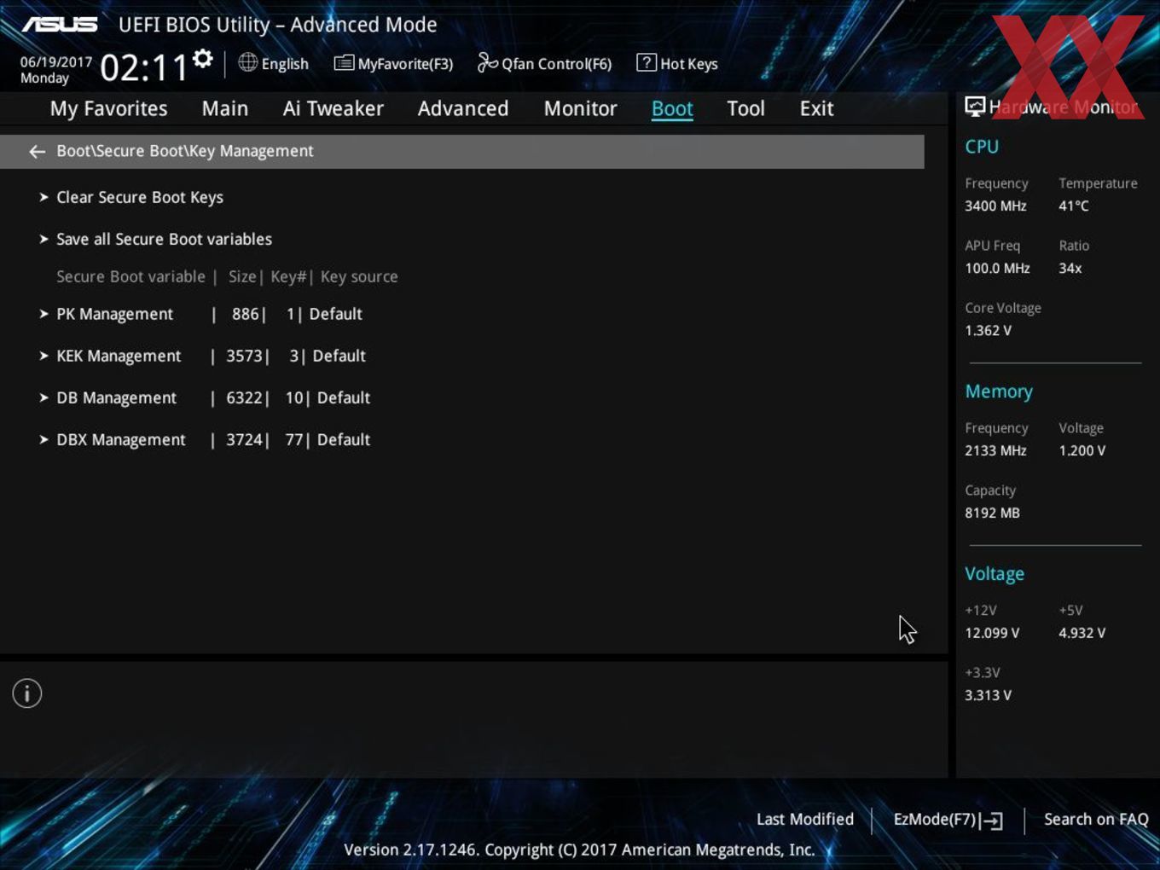The height and width of the screenshot is (870, 1160).
Task: Expand Clear Secure Boot Keys arrow
Action: coord(43,197)
